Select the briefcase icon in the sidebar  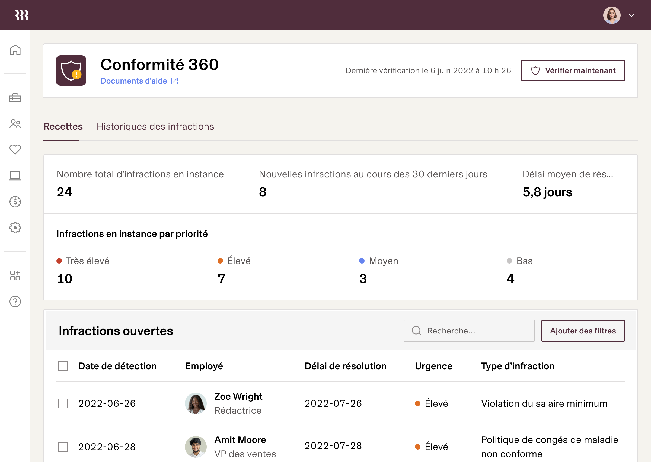[x=15, y=98]
